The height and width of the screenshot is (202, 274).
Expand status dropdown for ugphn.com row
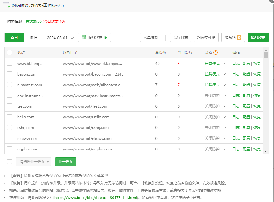tap(225, 149)
